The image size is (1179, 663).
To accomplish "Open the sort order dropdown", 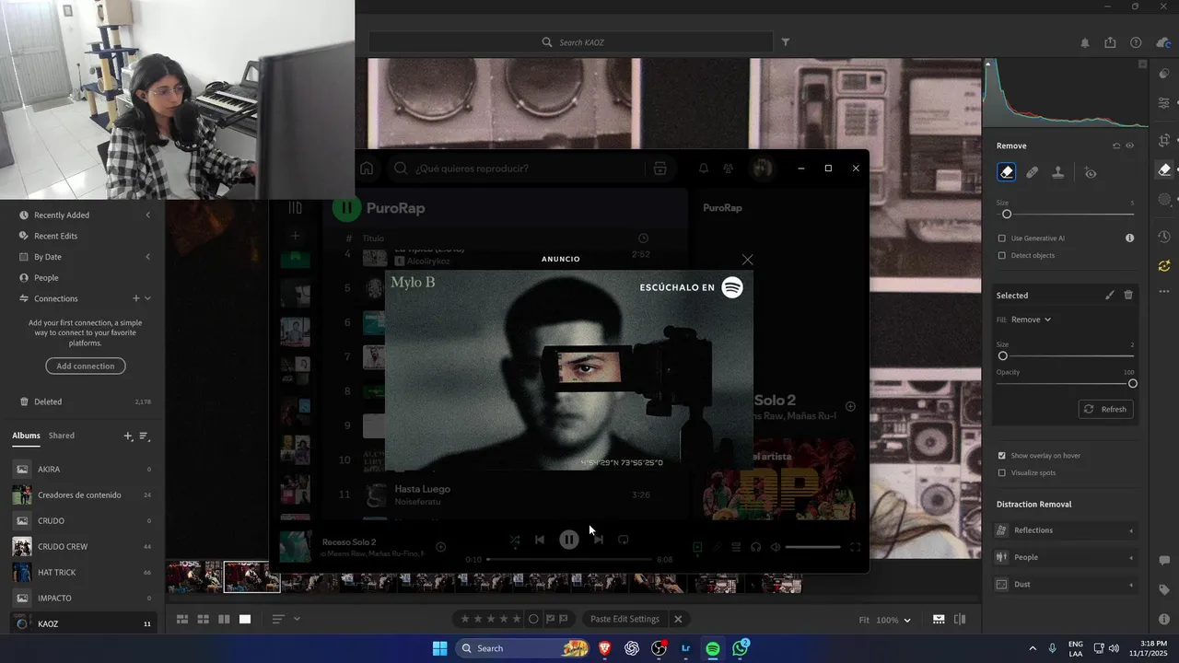I will [286, 619].
